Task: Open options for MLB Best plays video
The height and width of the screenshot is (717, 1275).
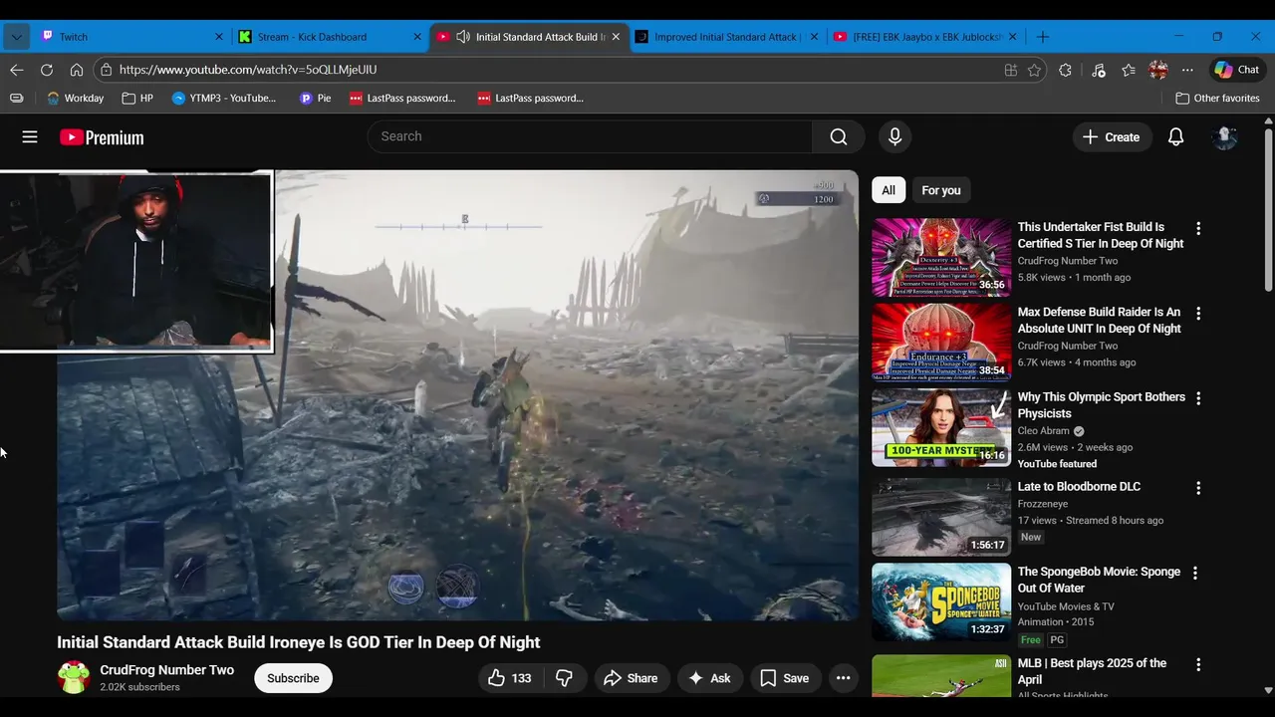Action: point(1198,664)
